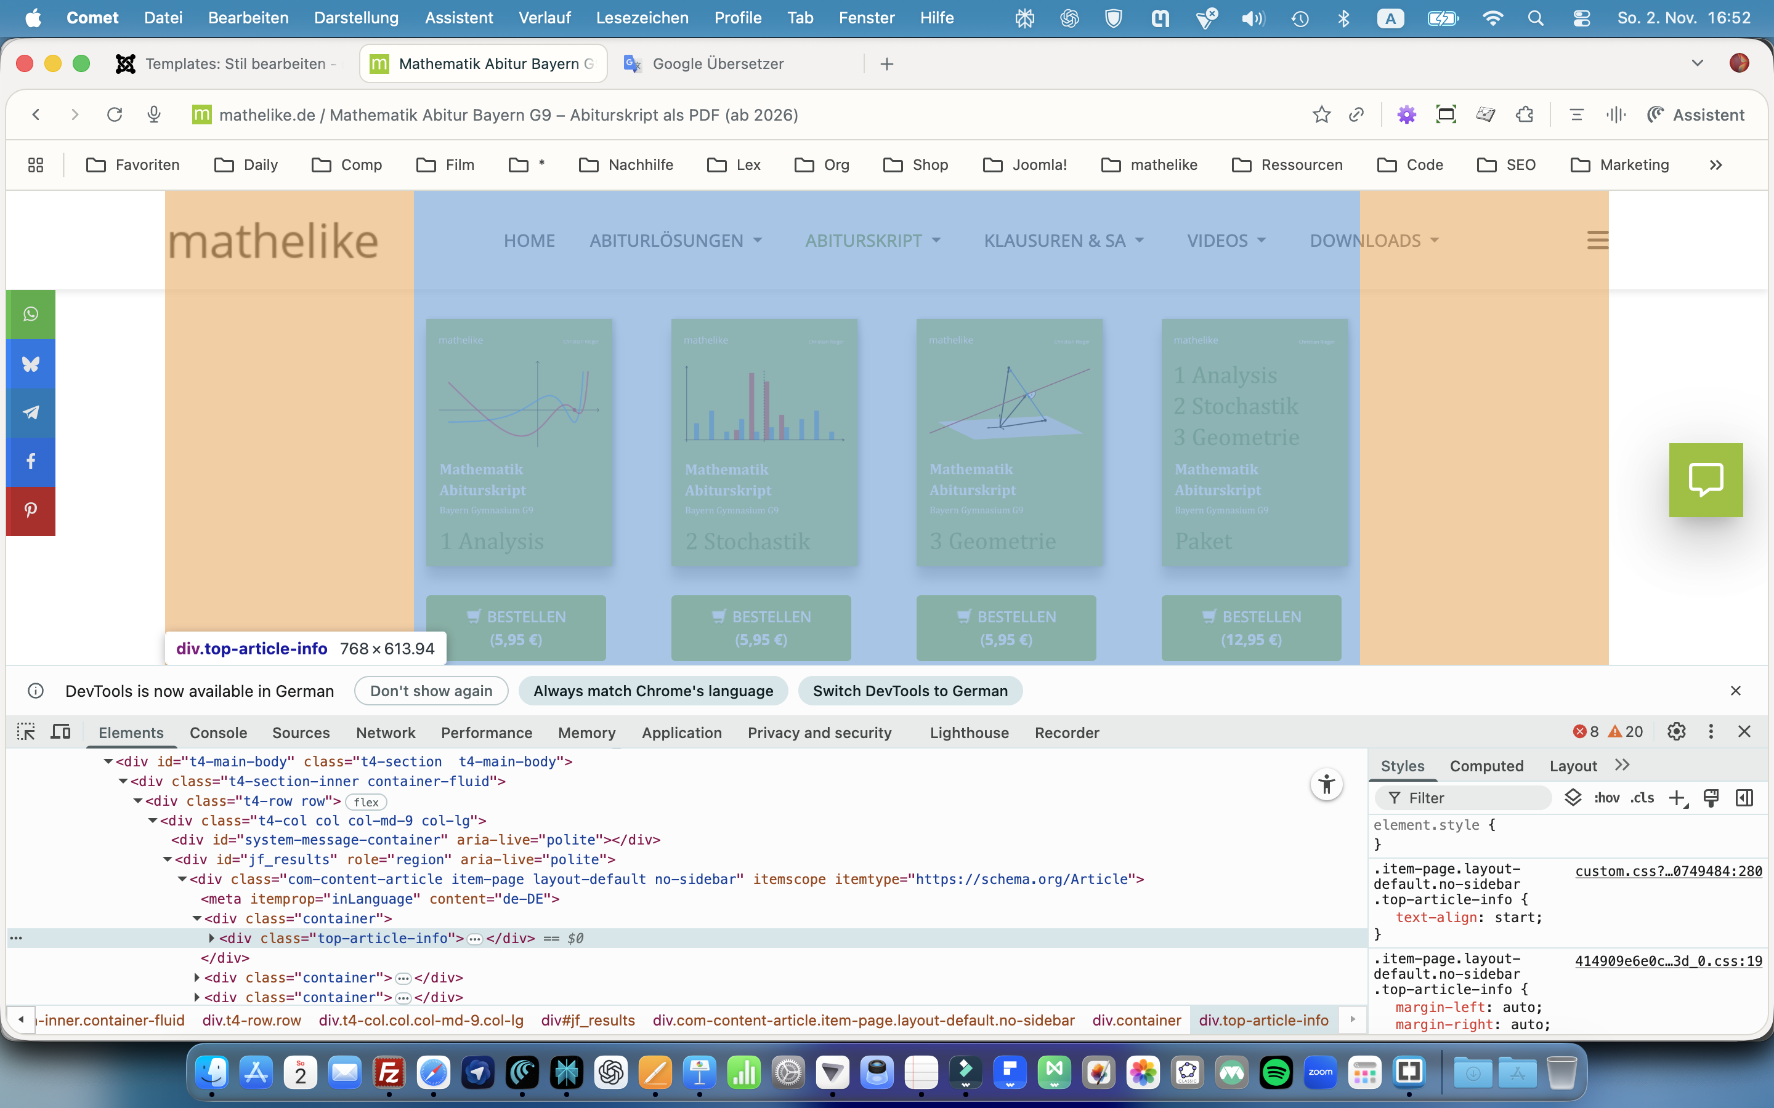Switch to the Console tab
This screenshot has height=1108, width=1774.
click(x=217, y=733)
